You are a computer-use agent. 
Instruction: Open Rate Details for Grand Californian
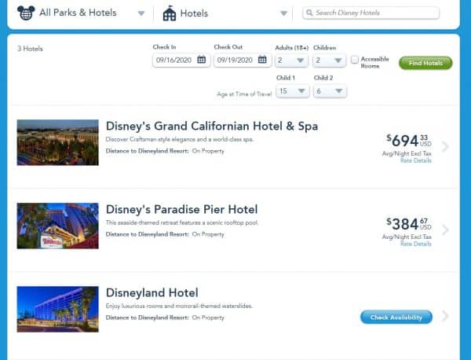[415, 160]
